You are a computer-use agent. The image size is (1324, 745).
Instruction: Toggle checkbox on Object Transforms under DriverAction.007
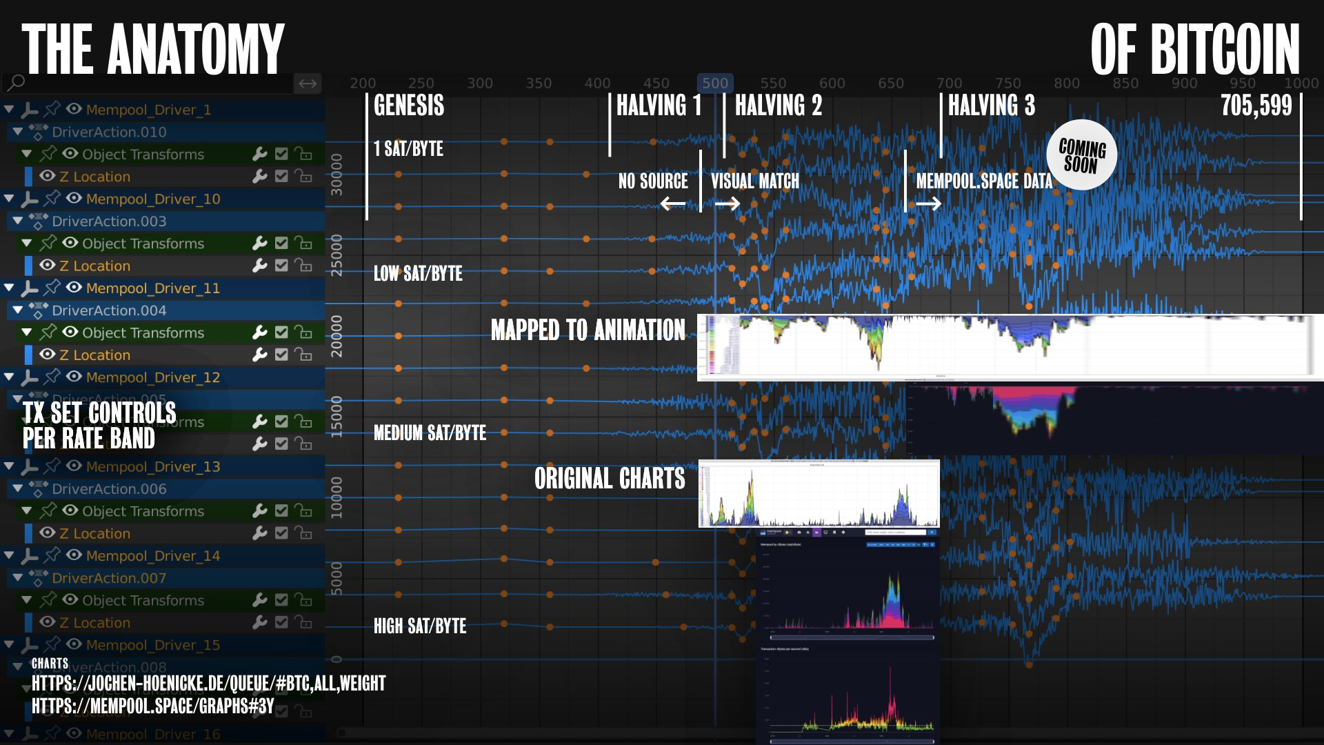[x=281, y=600]
